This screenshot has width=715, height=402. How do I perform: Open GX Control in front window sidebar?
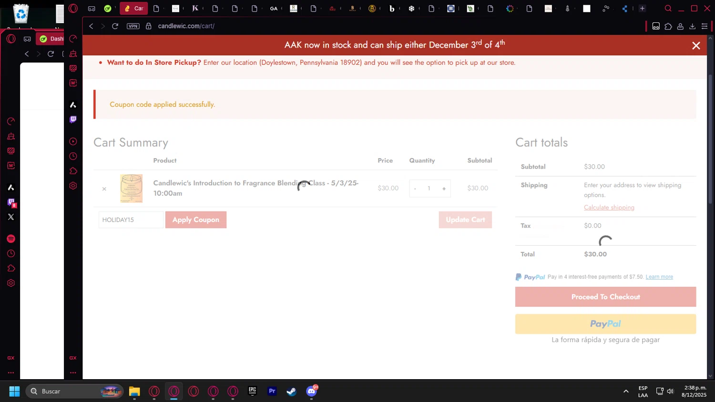coord(73,39)
